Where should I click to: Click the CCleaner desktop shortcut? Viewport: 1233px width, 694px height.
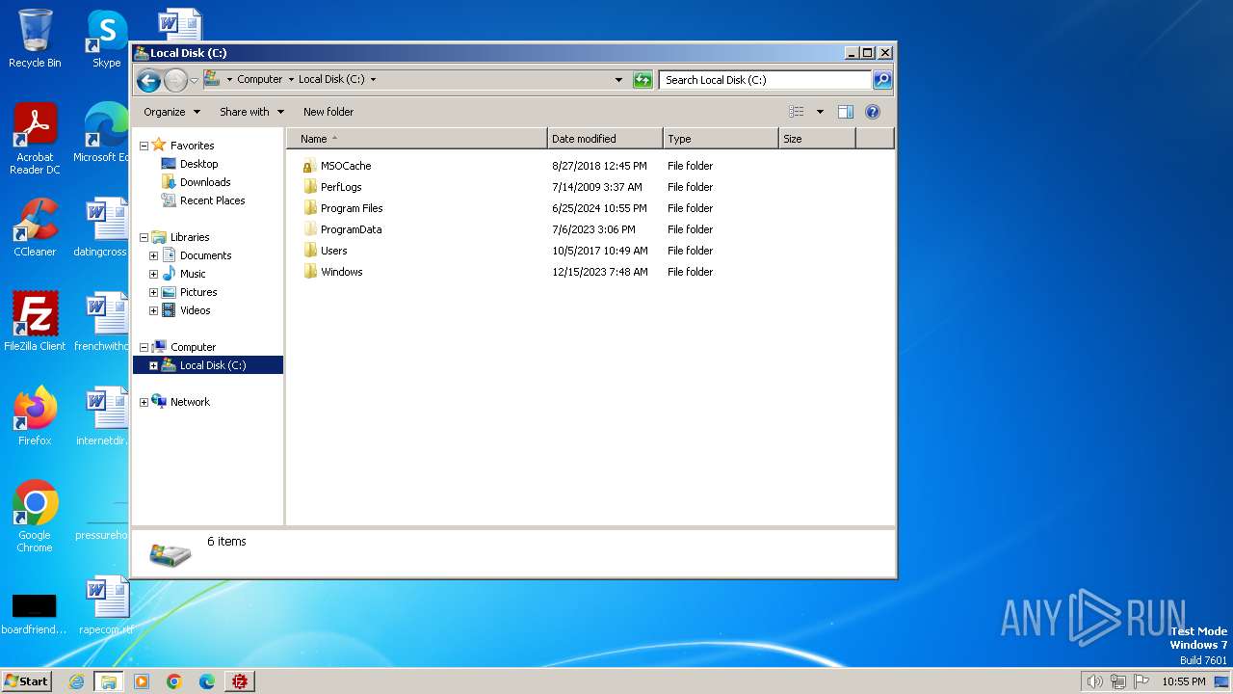pos(35,227)
